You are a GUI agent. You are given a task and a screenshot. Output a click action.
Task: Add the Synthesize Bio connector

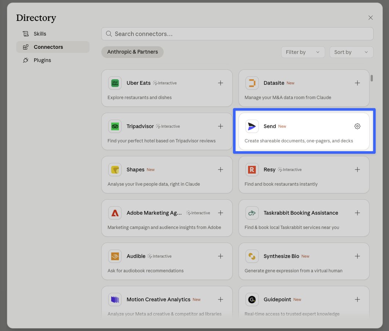point(357,256)
